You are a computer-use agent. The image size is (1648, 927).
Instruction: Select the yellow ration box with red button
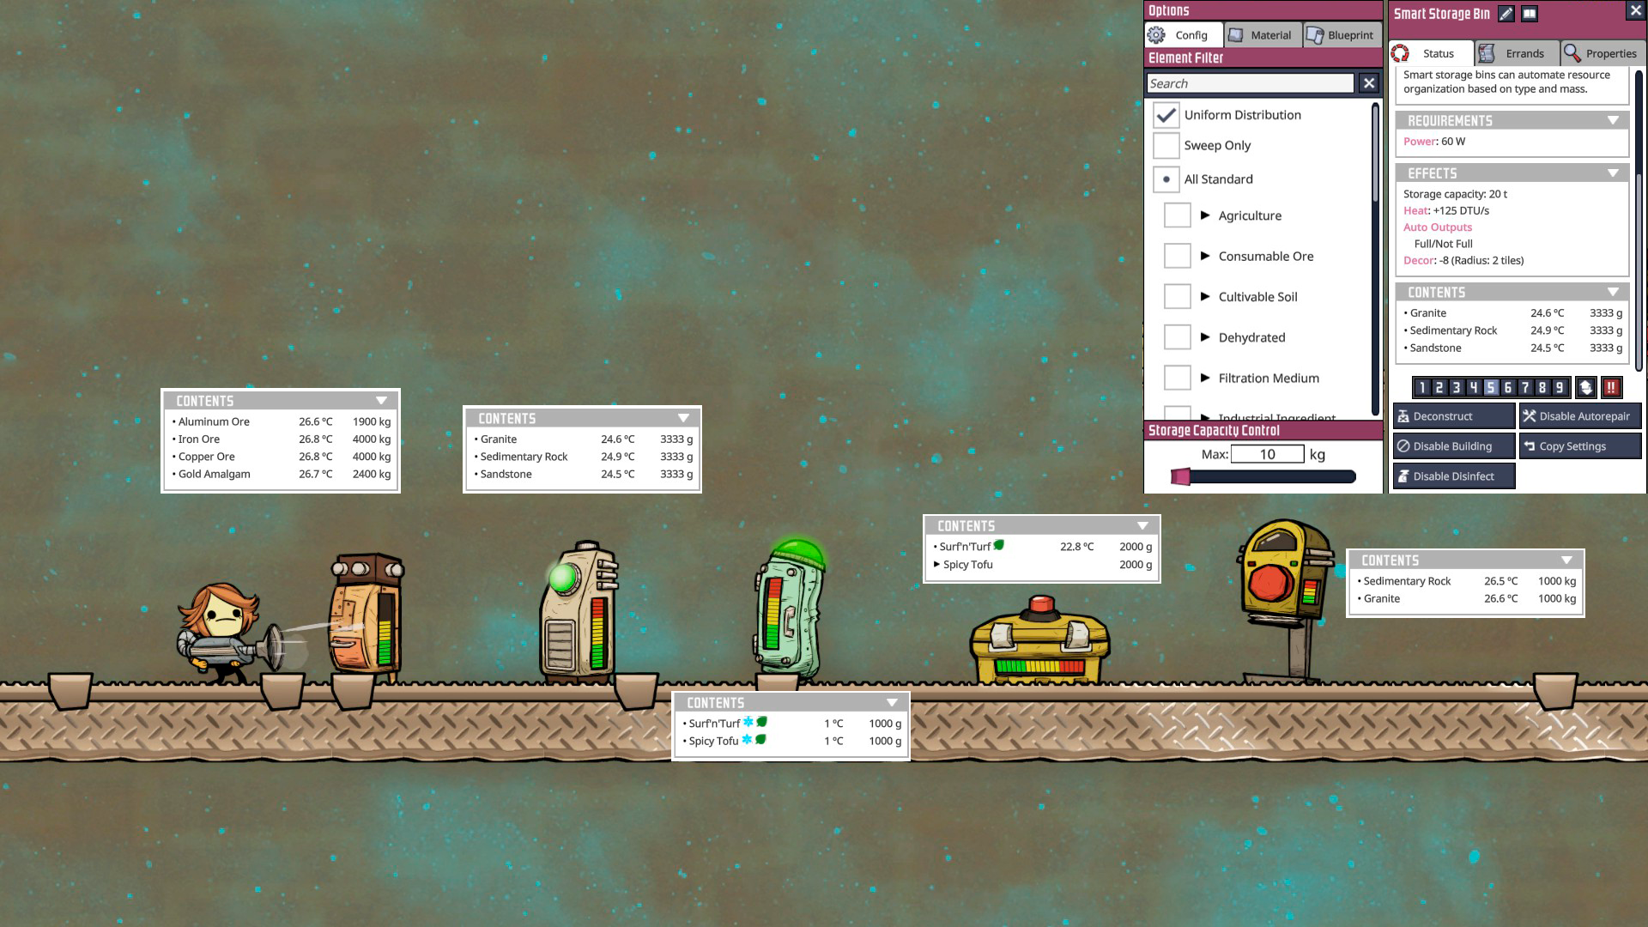pyautogui.click(x=1039, y=639)
